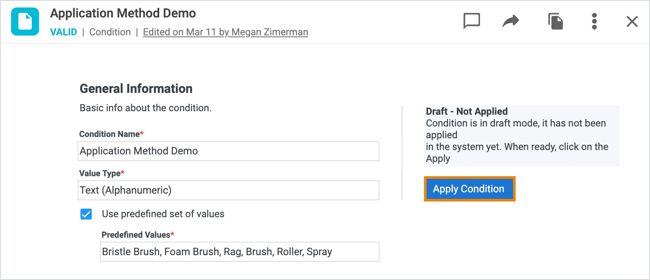Open the Edited on Mar 11 history link

pos(226,32)
